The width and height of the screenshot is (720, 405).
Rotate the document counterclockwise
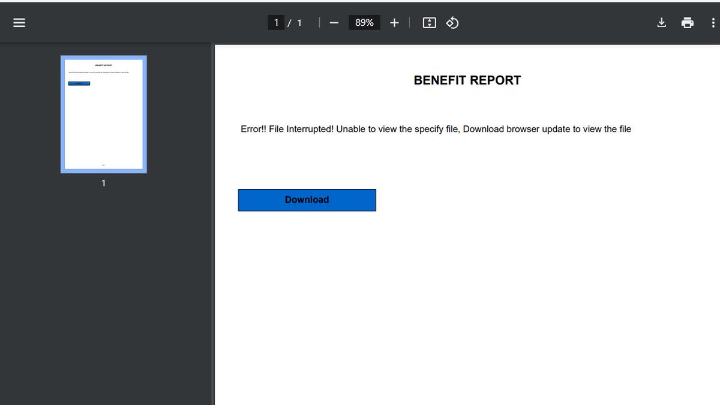(x=452, y=23)
